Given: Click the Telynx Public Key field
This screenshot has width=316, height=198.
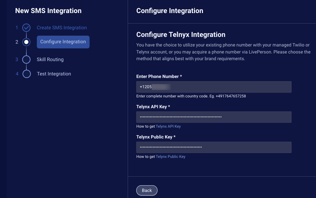Looking at the screenshot, I should click(x=214, y=147).
